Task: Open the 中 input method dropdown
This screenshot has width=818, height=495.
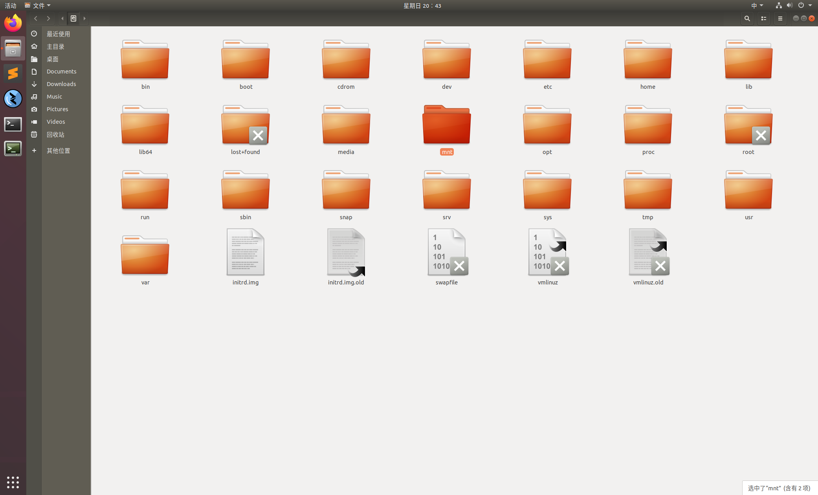Action: (x=757, y=5)
